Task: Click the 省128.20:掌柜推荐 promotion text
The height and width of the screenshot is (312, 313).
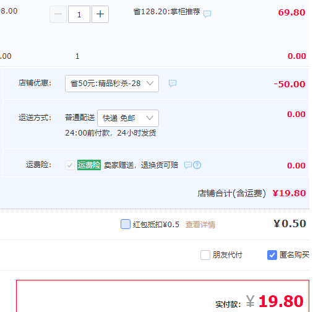Action: click(166, 12)
